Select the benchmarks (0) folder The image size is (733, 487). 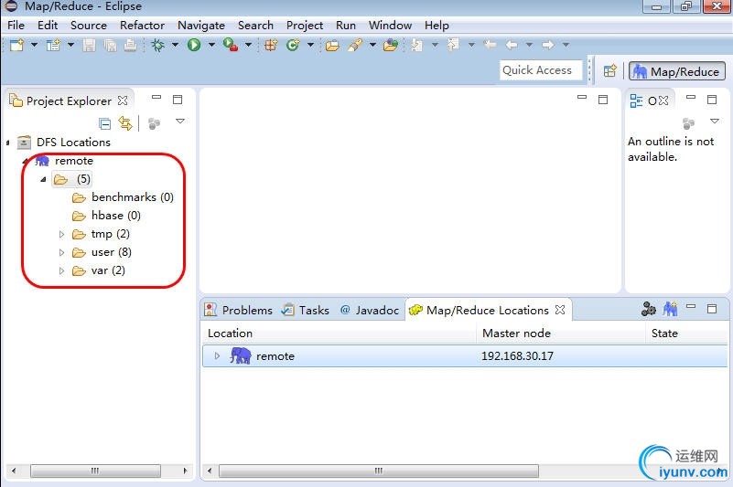click(133, 197)
